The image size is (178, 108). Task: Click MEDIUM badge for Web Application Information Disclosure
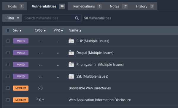coord(21,100)
